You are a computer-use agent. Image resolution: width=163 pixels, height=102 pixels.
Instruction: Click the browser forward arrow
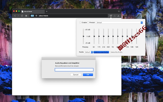(18, 16)
